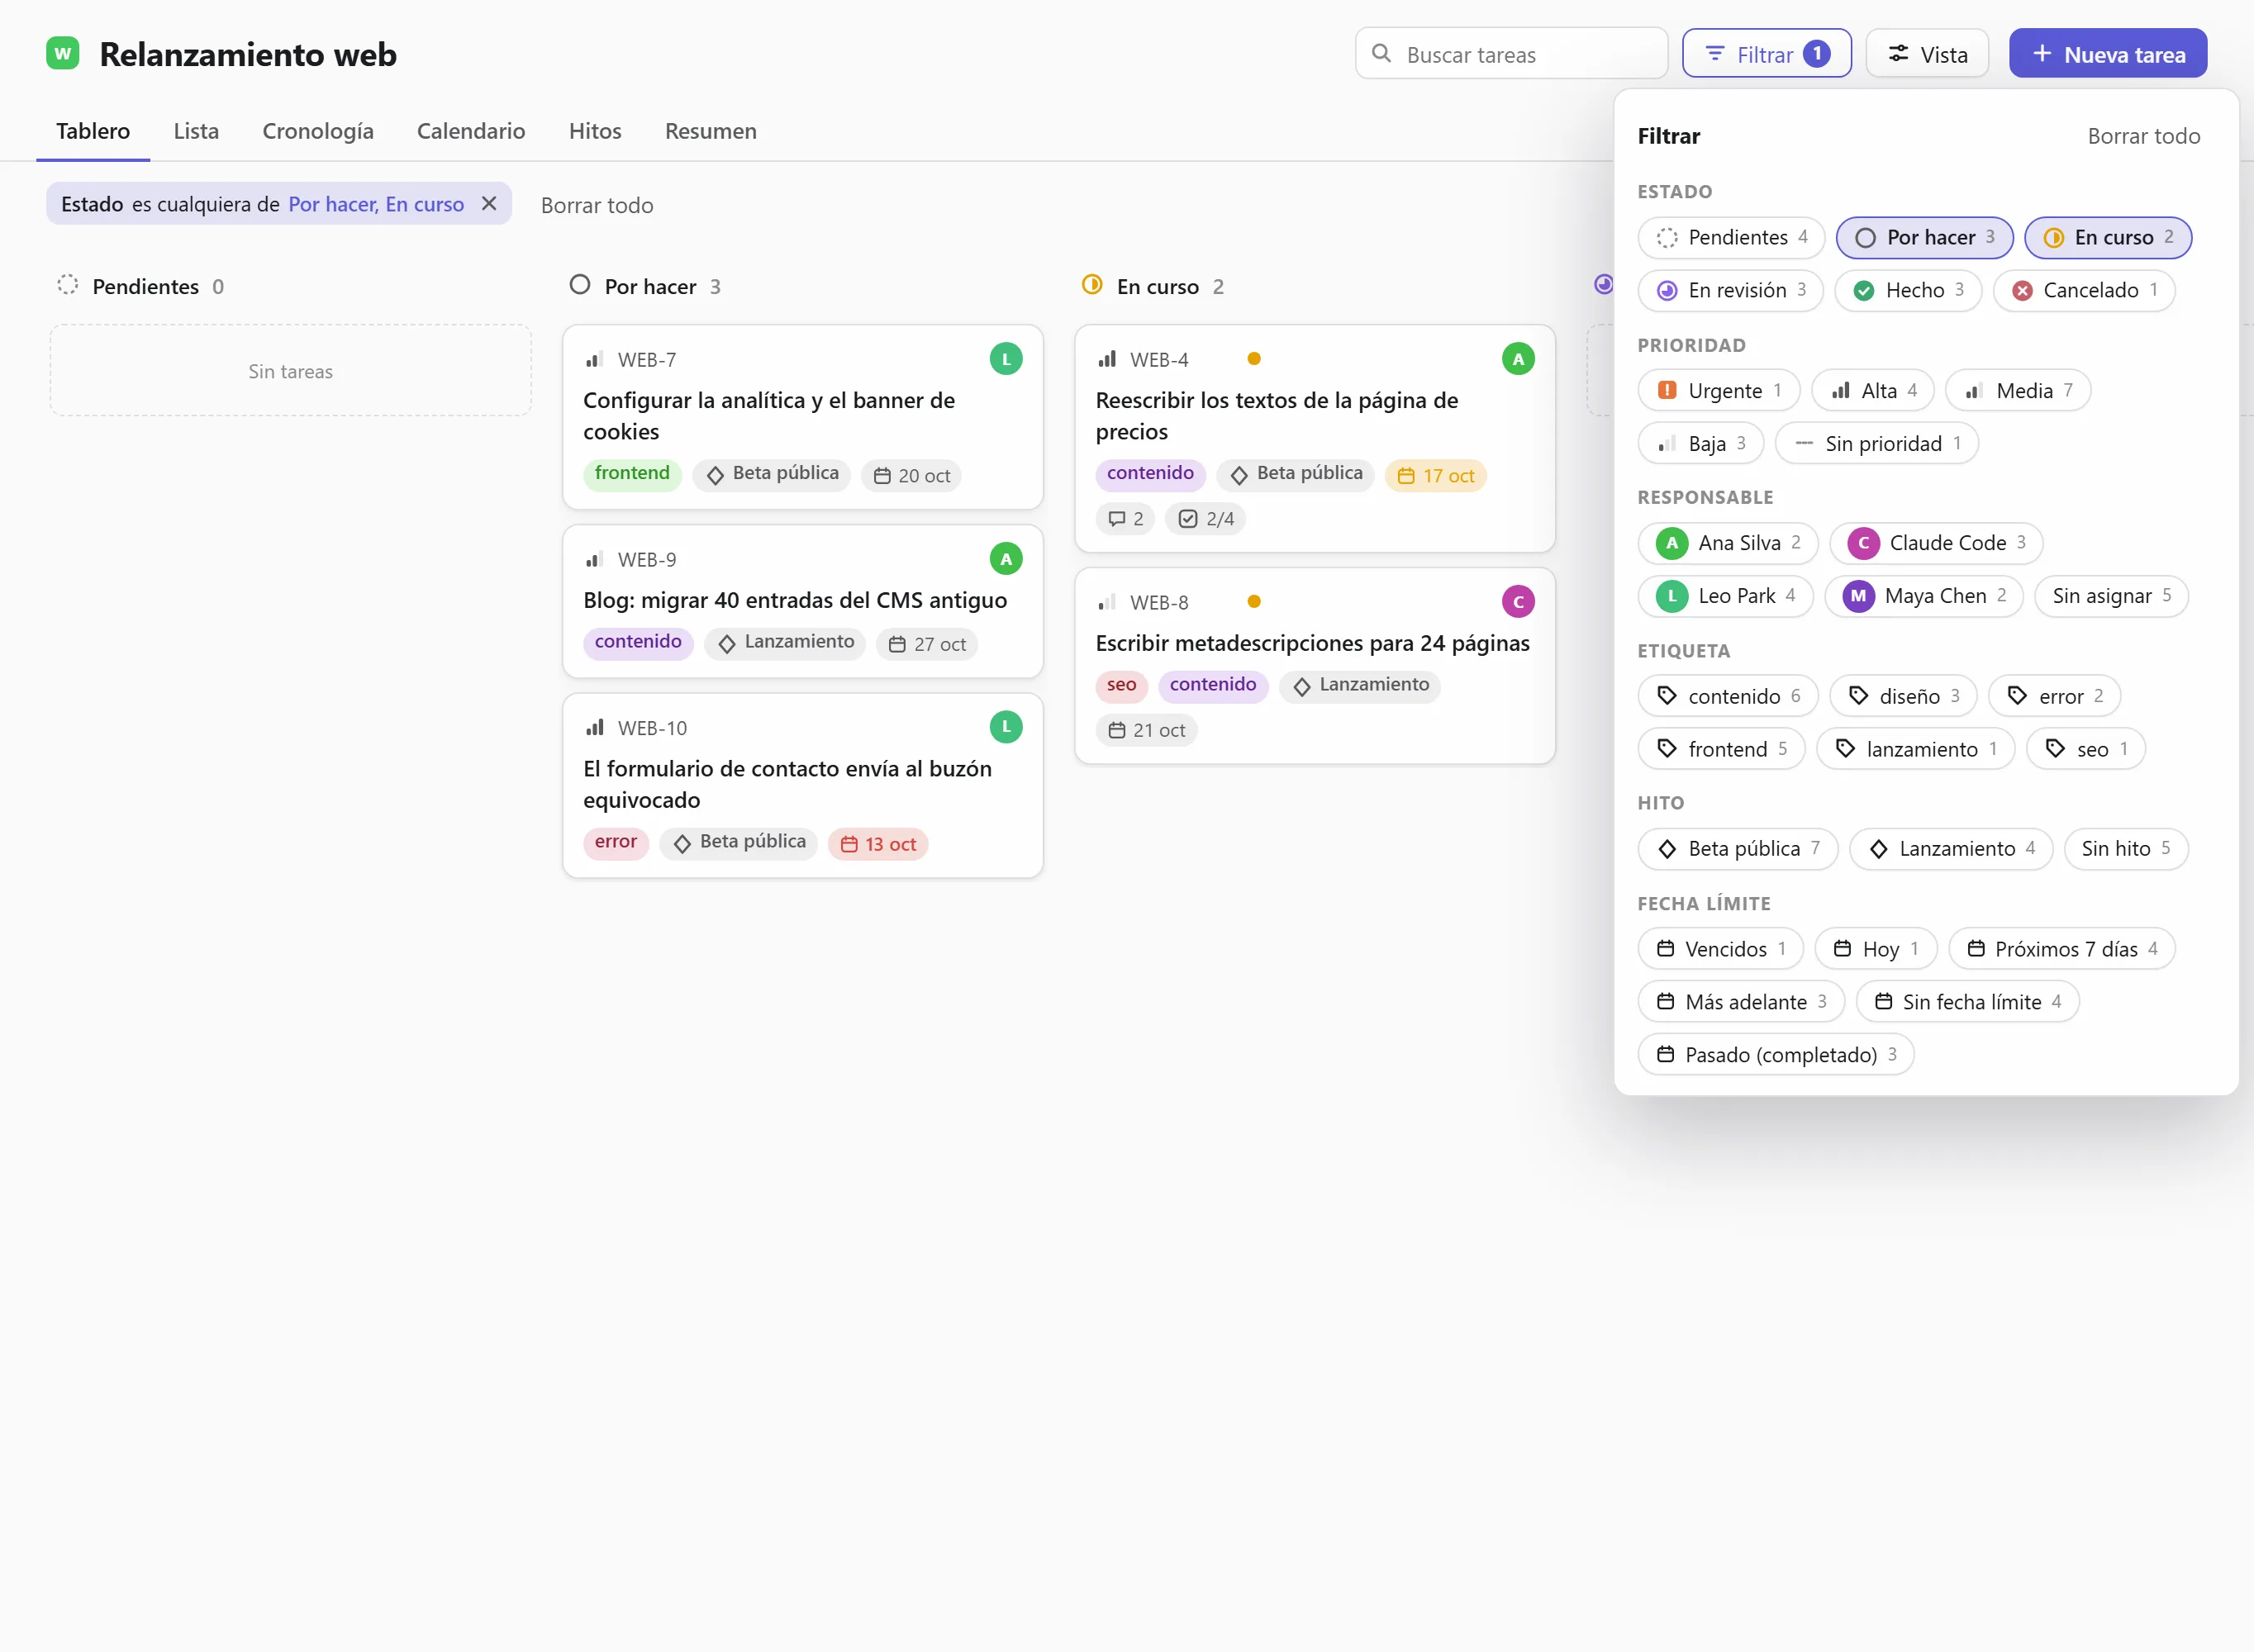Image resolution: width=2254 pixels, height=1652 pixels.
Task: Focus the Buscar tareas search field
Action: pos(1511,54)
